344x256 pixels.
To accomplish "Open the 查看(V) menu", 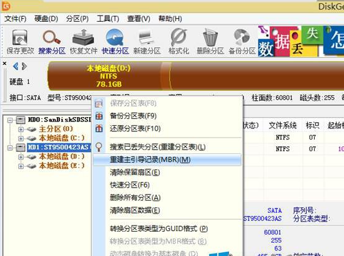I will click(139, 19).
